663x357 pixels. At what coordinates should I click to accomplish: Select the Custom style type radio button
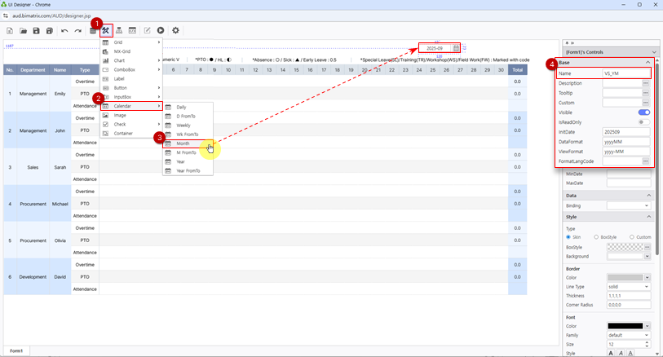632,237
